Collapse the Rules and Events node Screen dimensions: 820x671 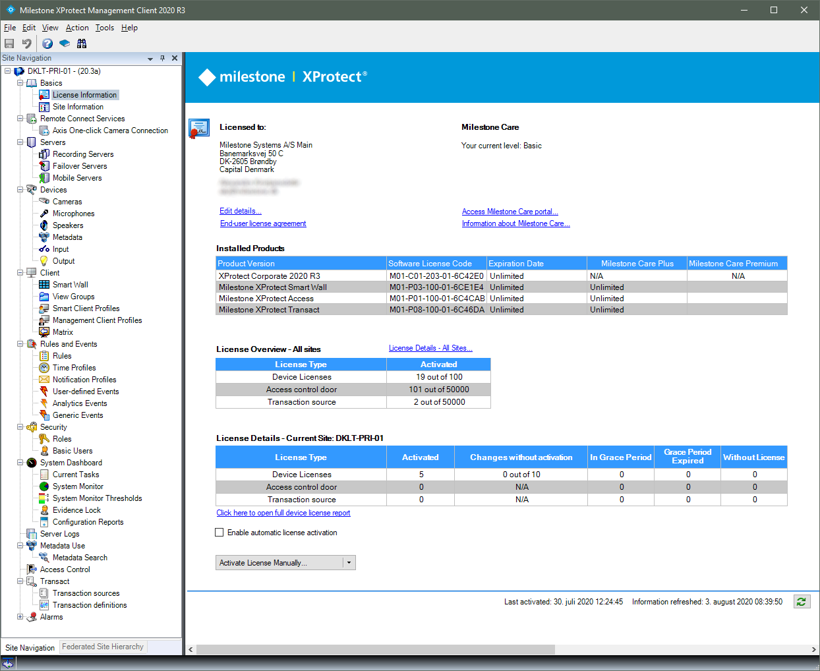tap(20, 344)
